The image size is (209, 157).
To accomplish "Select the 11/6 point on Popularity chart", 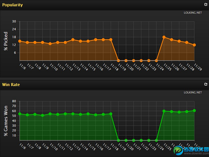I will [20, 41].
